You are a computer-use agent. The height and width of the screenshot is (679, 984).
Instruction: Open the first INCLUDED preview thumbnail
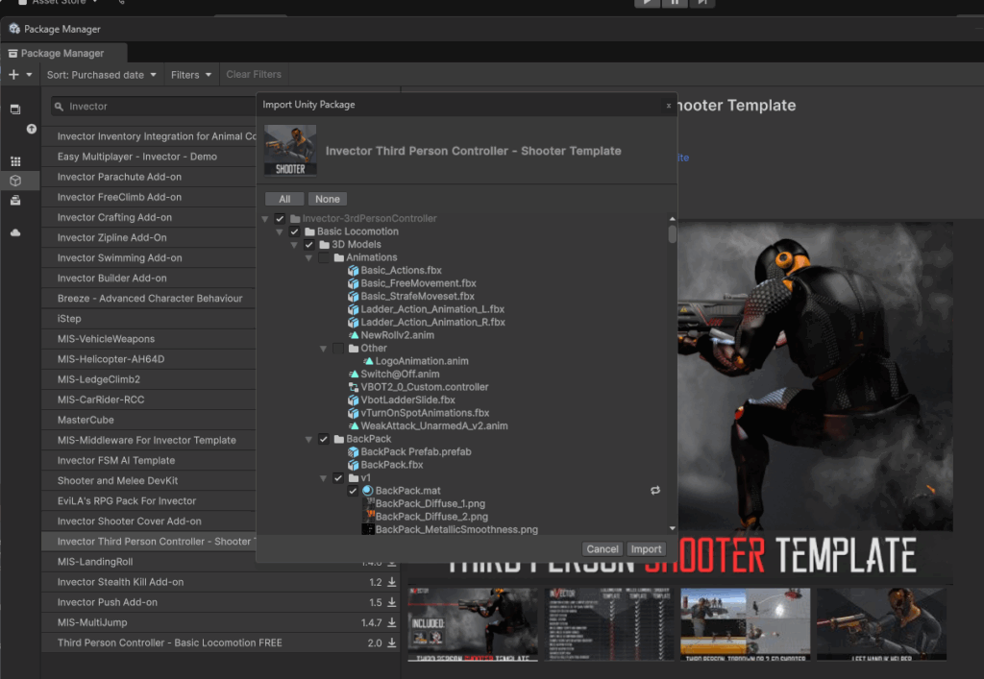[473, 624]
